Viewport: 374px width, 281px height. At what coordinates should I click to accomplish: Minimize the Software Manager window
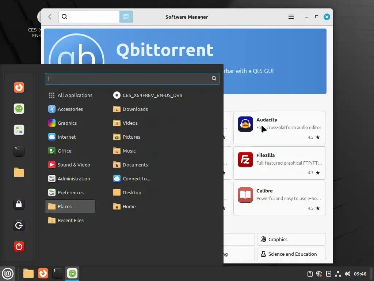click(306, 17)
